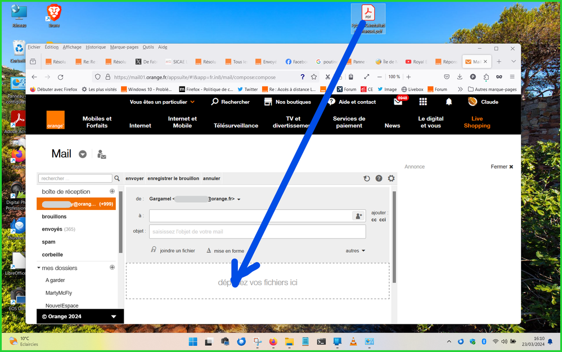Viewport: 562px width, 352px height.
Task: Click the mail envelope icon with 8948 badge
Action: (398, 102)
